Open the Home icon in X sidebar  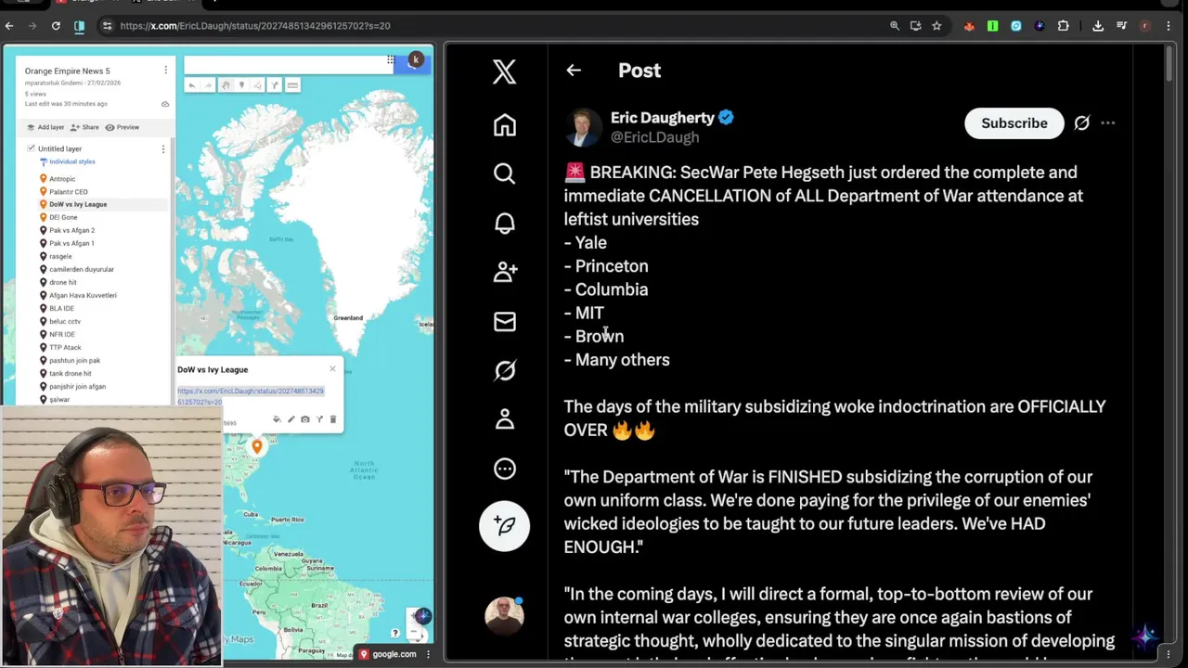tap(504, 124)
